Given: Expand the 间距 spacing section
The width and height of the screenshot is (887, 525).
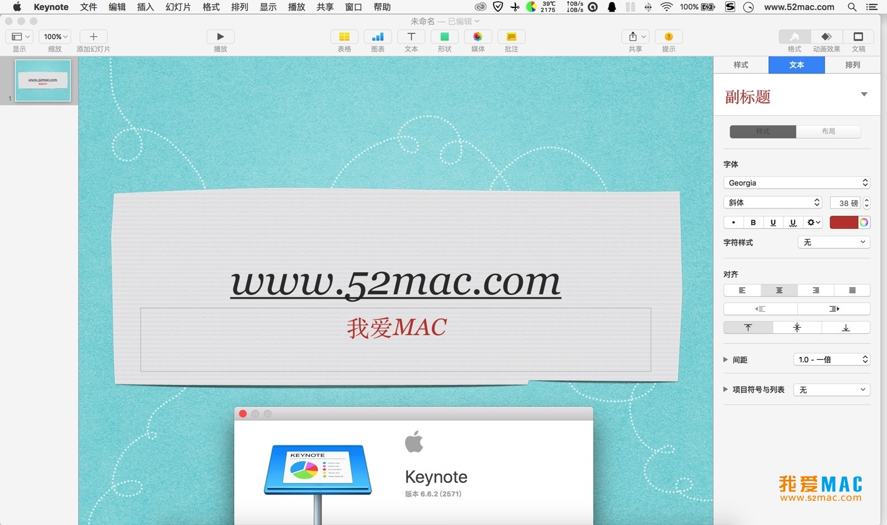Looking at the screenshot, I should click(x=725, y=359).
